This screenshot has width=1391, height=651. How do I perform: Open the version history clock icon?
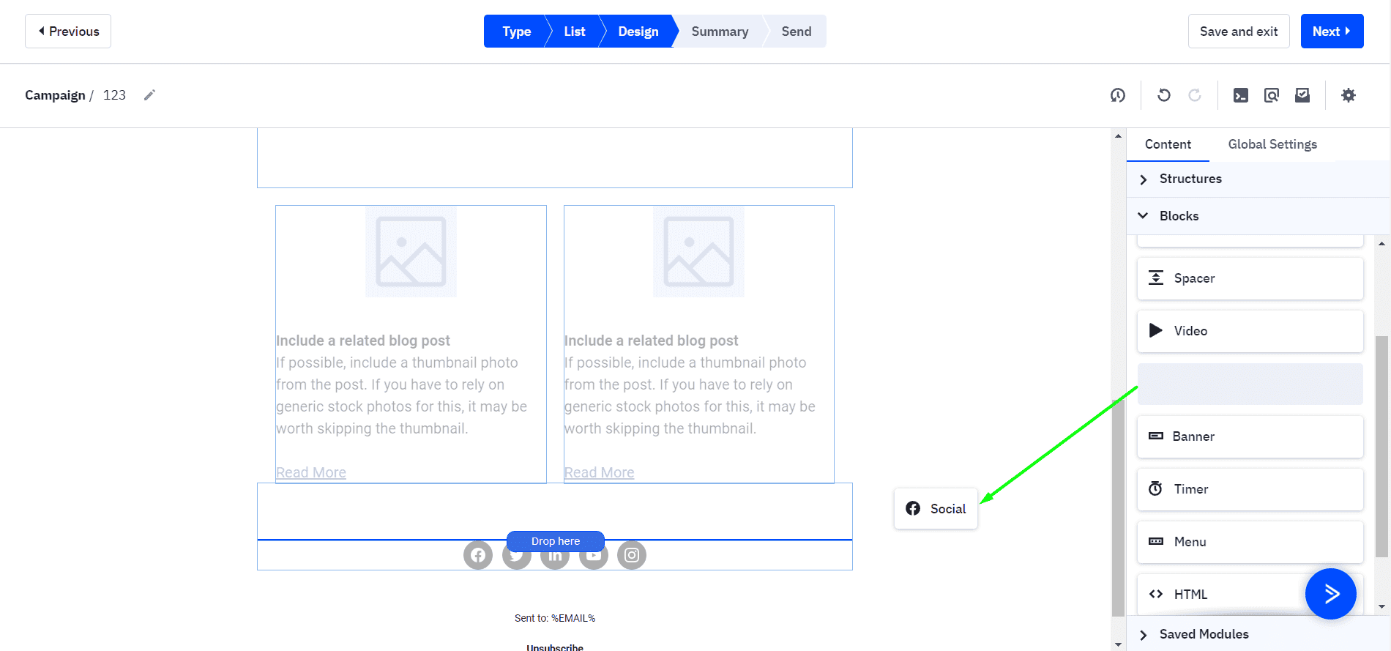pyautogui.click(x=1117, y=95)
